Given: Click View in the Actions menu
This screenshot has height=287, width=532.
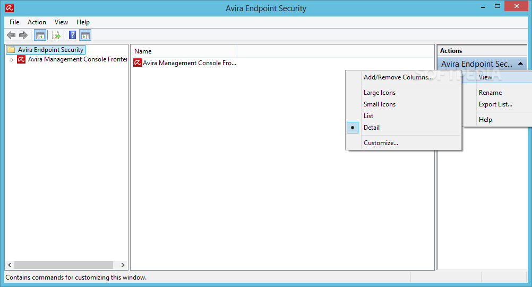Looking at the screenshot, I should tap(497, 77).
